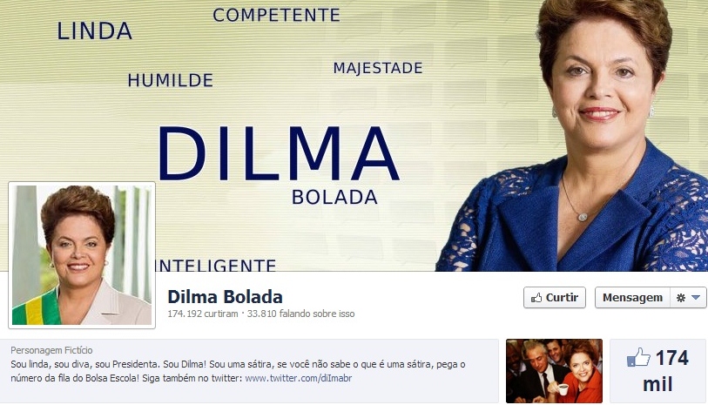Image resolution: width=708 pixels, height=405 pixels.
Task: Click the LINDA word on cover image
Action: click(94, 31)
